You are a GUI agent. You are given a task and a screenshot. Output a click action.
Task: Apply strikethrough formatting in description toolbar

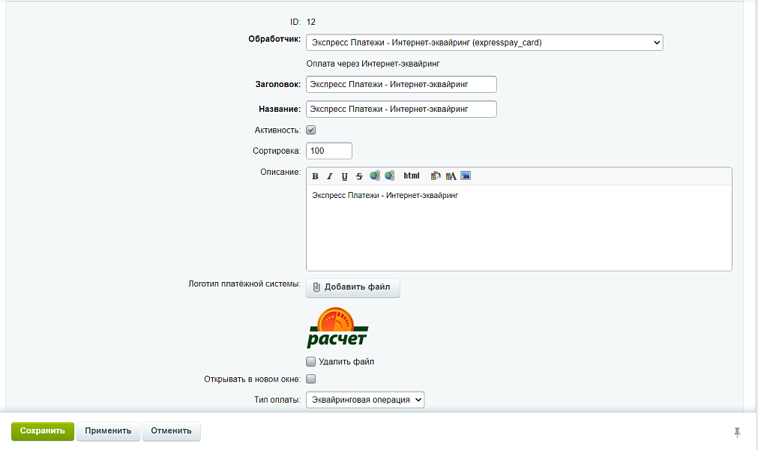pos(359,176)
